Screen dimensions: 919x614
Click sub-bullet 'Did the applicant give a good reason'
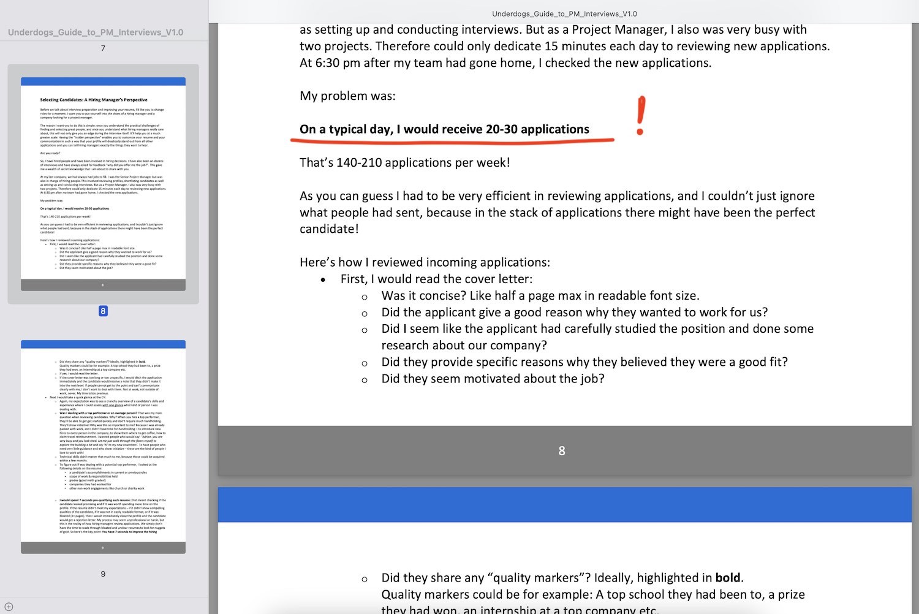point(575,312)
